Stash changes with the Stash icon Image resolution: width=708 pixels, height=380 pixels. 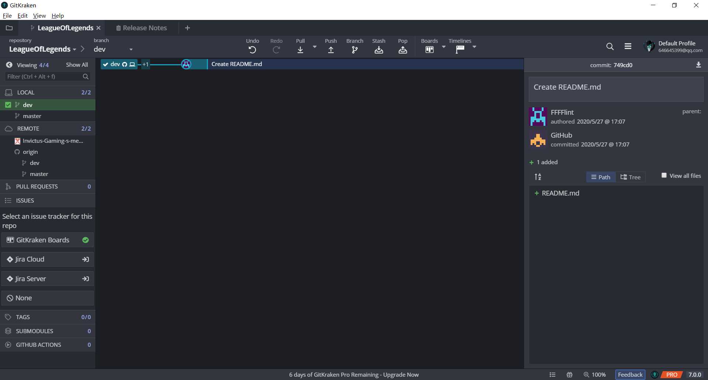pos(379,50)
